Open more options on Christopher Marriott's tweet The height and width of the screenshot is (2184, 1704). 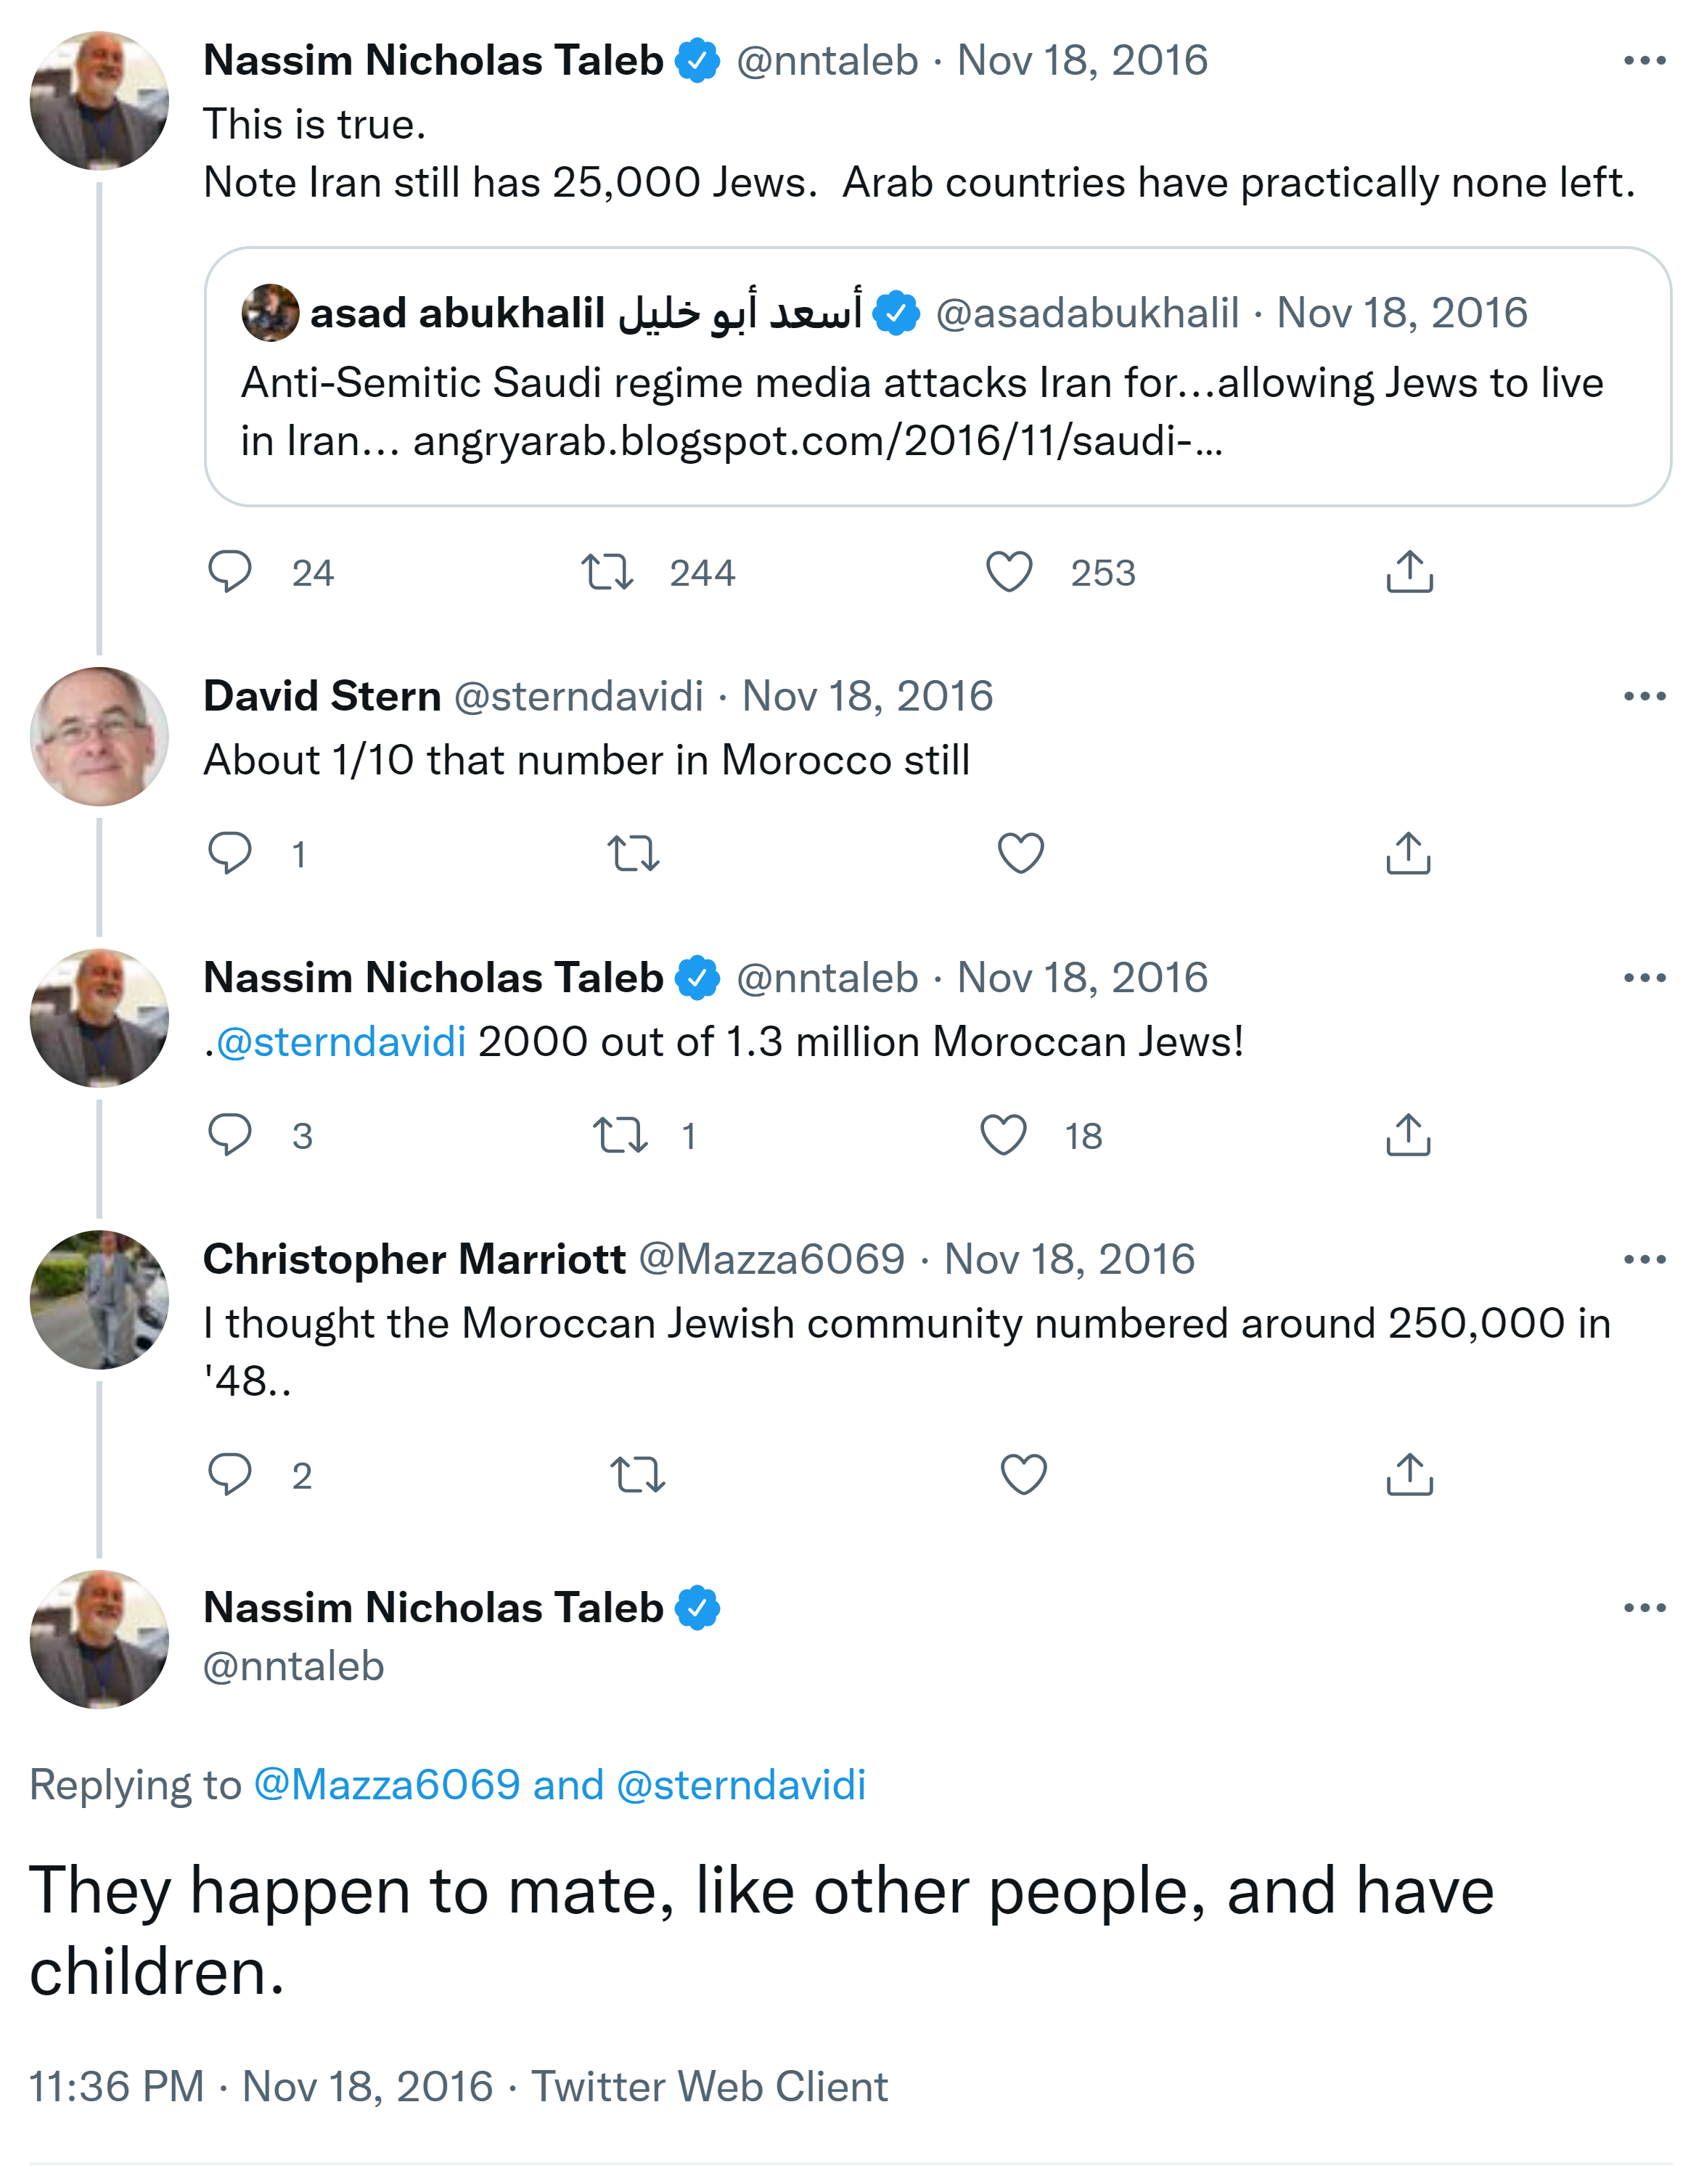(x=1644, y=1259)
